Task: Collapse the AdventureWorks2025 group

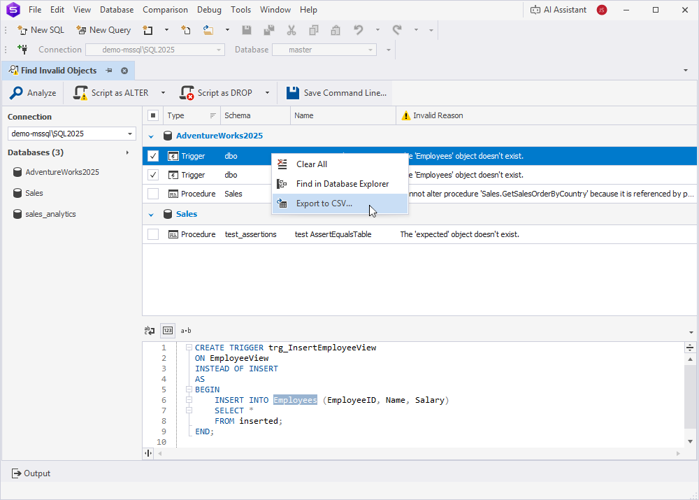Action: tap(151, 136)
